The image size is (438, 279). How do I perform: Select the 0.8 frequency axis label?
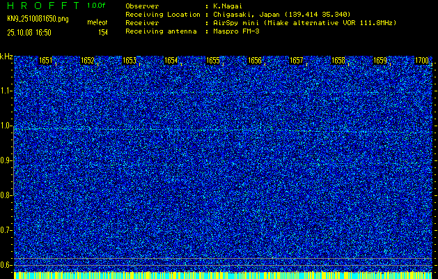tap(6, 195)
